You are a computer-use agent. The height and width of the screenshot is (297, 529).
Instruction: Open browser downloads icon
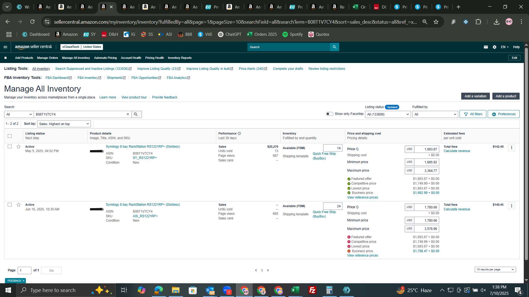496,22
